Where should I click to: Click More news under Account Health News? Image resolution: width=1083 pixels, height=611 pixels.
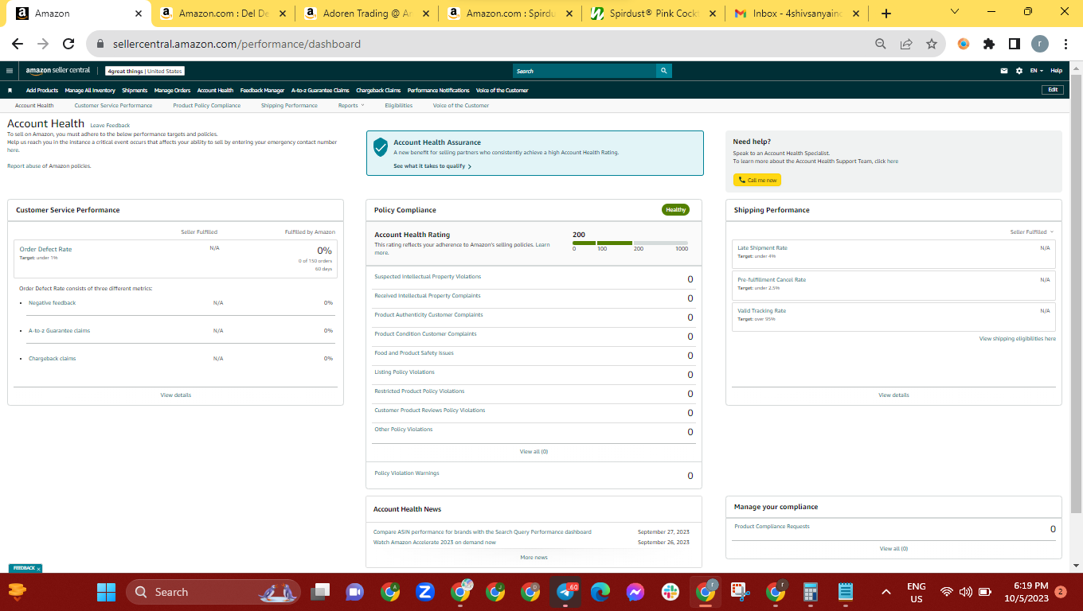[534, 558]
